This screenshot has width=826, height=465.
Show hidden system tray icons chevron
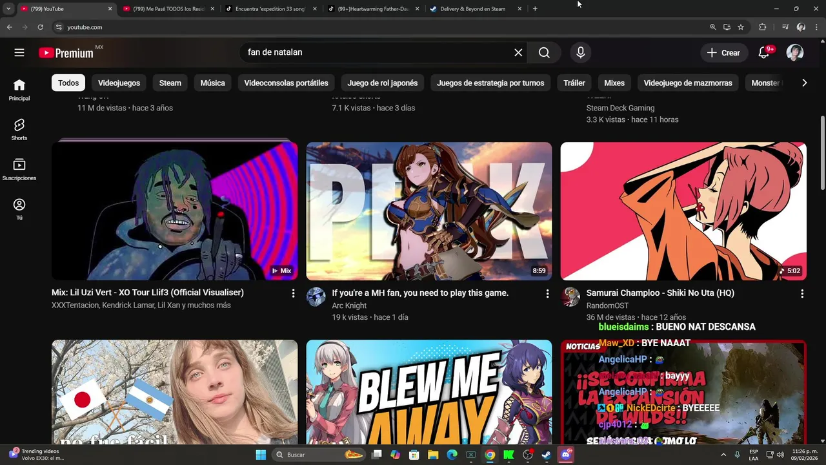[x=723, y=455]
